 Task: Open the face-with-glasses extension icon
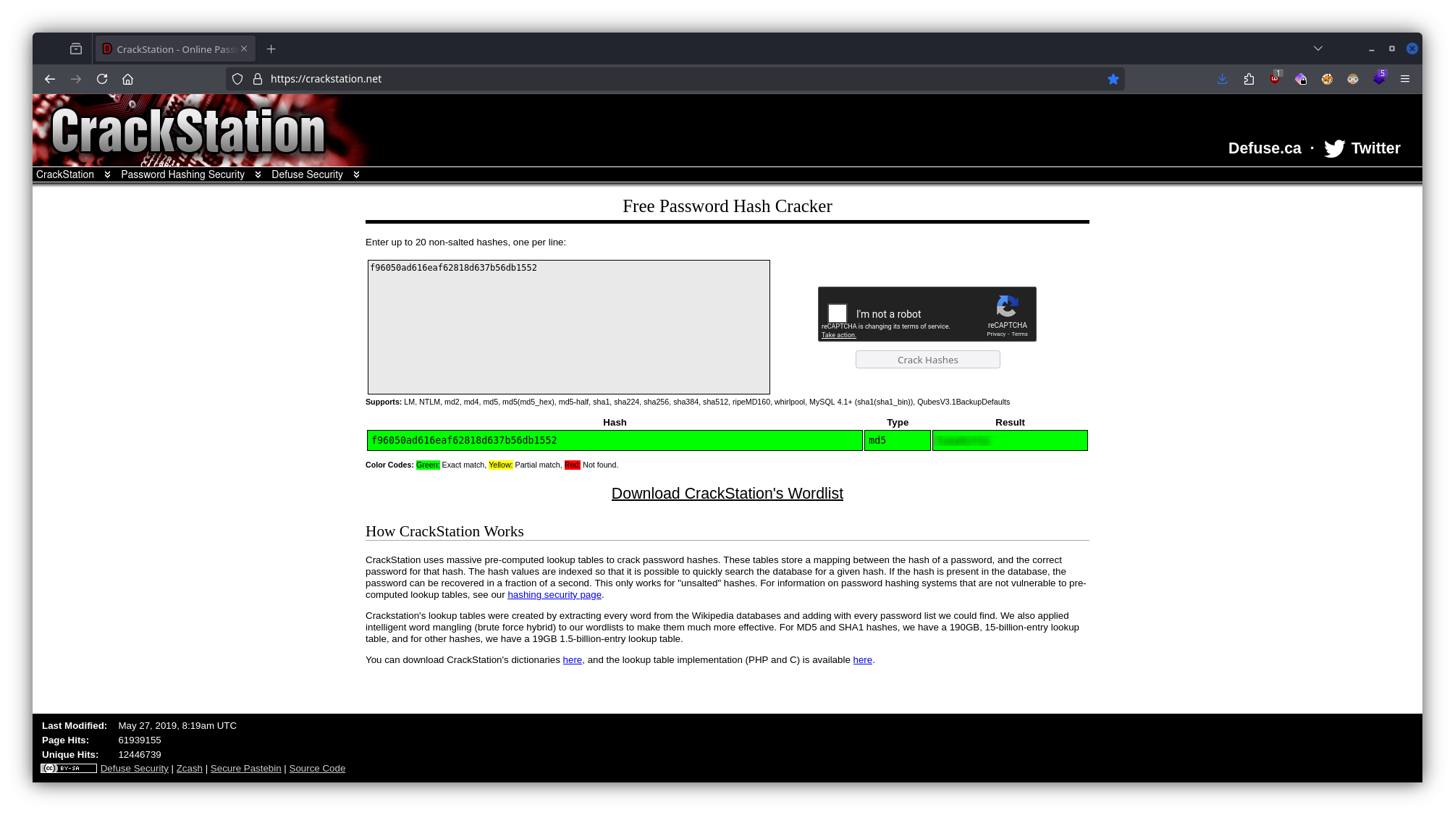pos(1353,79)
